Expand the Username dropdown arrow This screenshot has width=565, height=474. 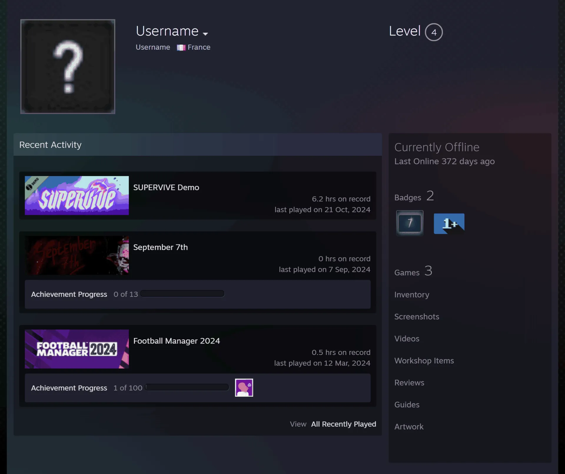pos(205,34)
